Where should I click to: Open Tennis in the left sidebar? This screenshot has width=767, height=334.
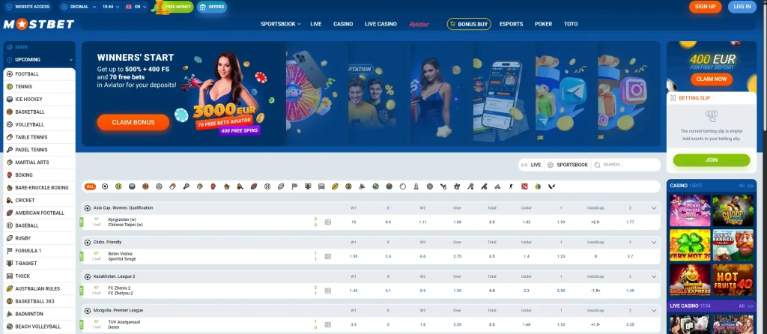pyautogui.click(x=39, y=87)
